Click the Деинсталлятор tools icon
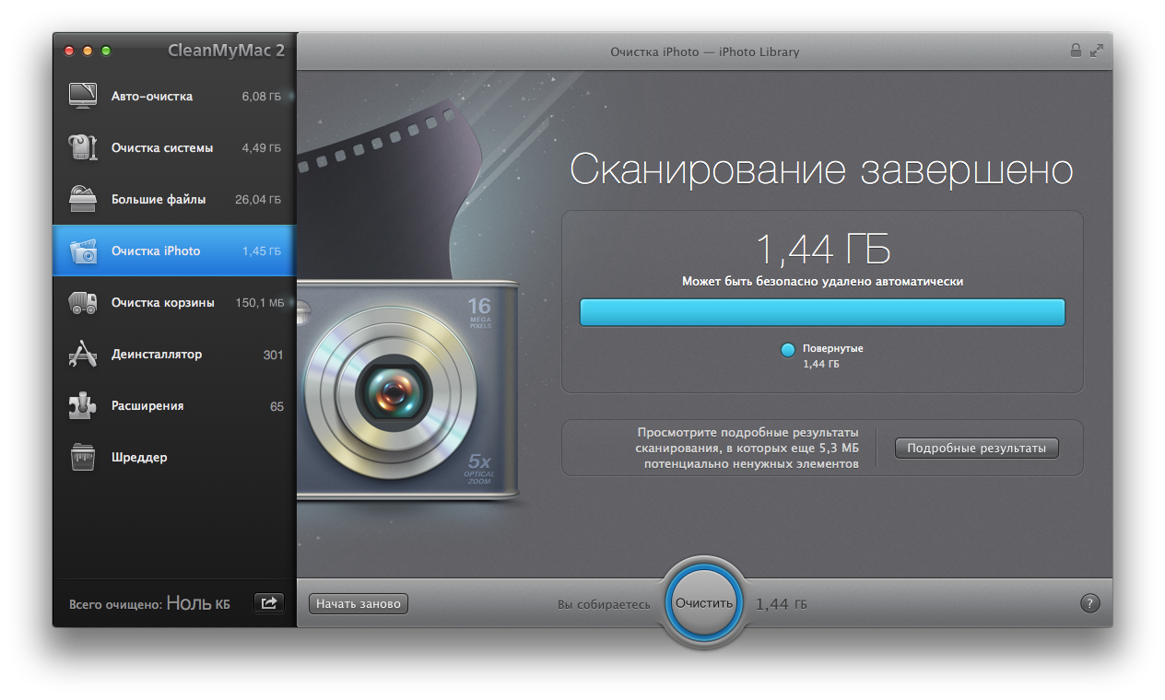 coord(83,354)
